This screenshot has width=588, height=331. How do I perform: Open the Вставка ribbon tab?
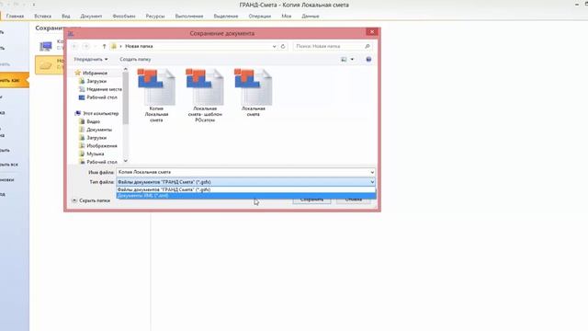(x=42, y=17)
